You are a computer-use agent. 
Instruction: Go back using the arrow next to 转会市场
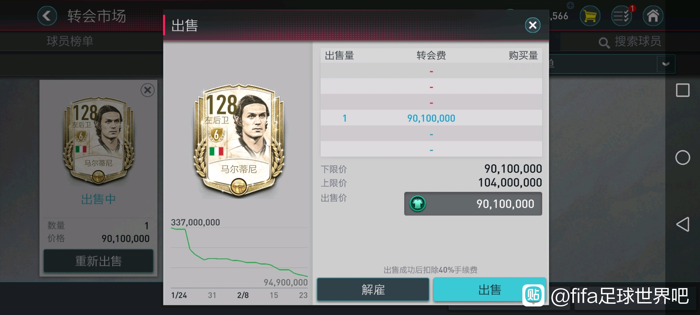pos(47,16)
